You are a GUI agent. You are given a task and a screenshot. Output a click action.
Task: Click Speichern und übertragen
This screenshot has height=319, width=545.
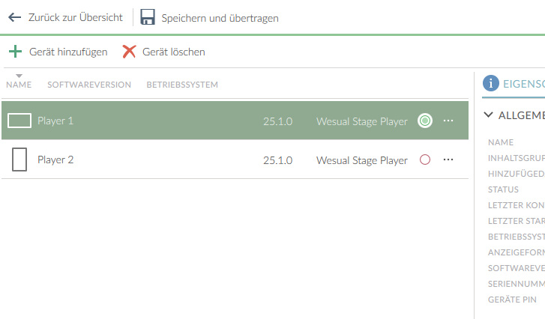[x=220, y=18]
